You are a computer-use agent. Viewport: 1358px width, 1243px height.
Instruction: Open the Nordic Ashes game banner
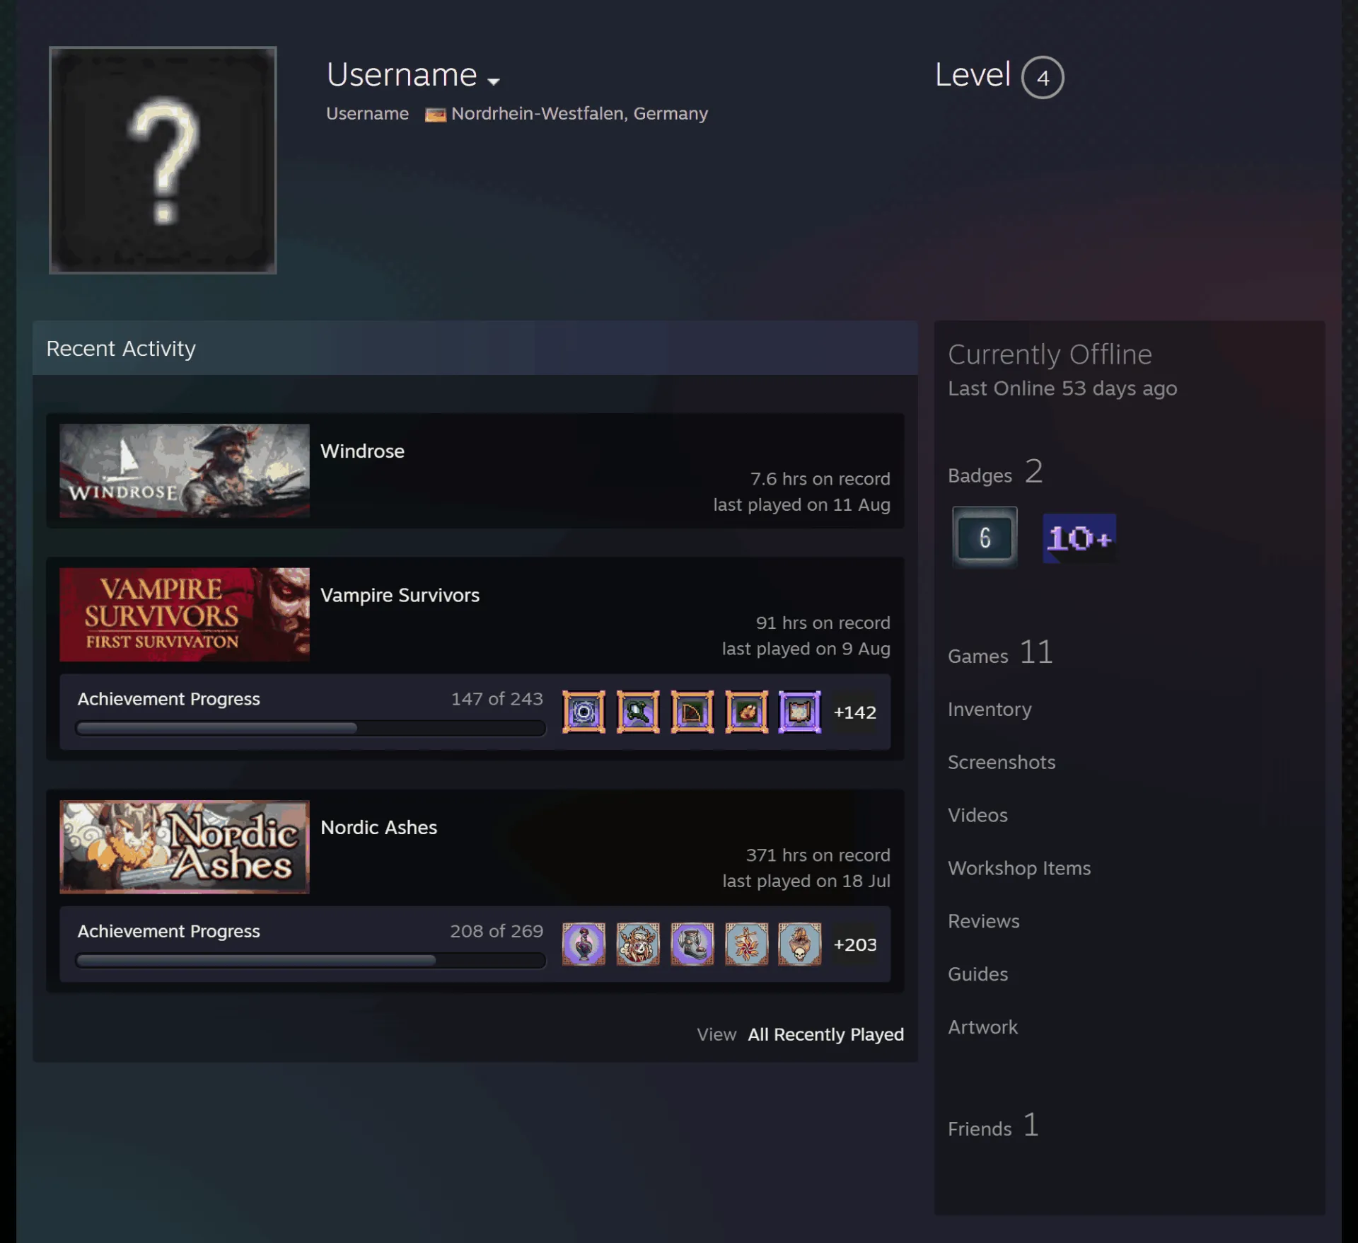(x=185, y=847)
